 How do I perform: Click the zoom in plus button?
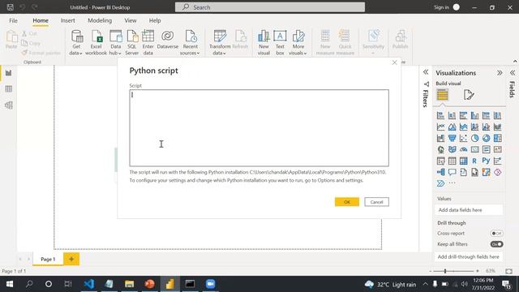pos(478,271)
